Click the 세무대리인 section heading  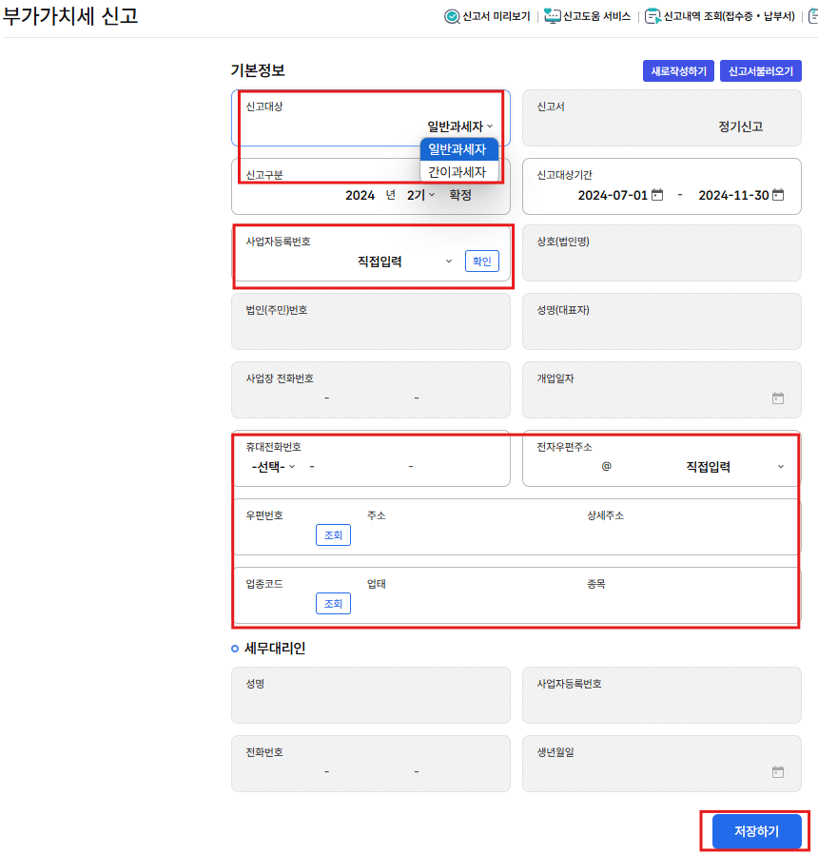(x=275, y=649)
